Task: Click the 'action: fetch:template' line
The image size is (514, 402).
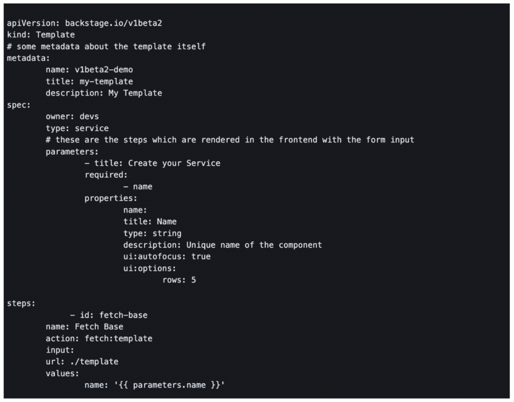Action: click(99, 338)
